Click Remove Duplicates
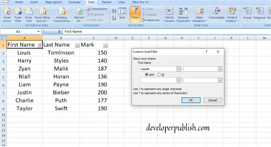Screen dimensions: 271x147 point(183,15)
